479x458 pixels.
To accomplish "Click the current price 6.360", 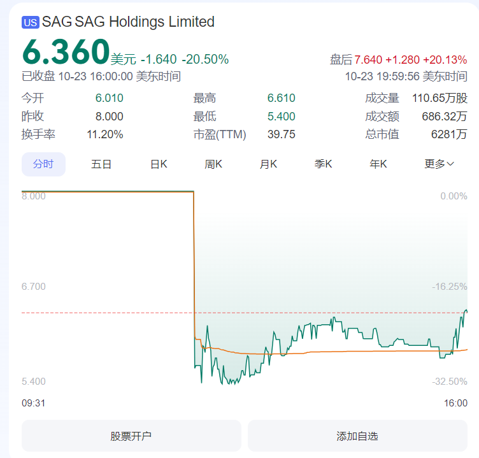I will click(66, 52).
